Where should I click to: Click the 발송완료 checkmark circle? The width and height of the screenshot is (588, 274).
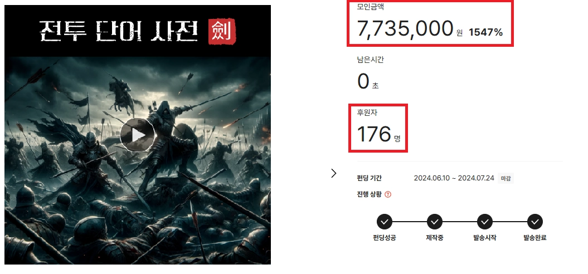(535, 222)
